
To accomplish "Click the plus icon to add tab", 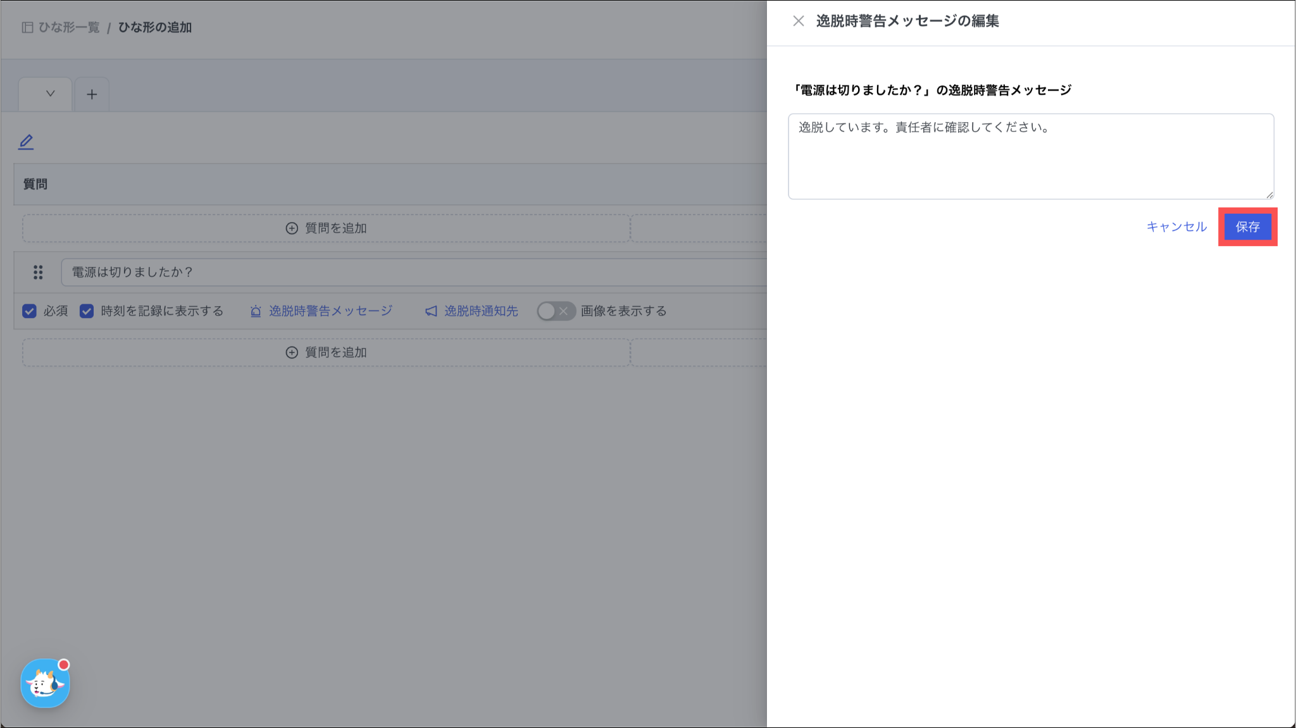I will pos(92,95).
